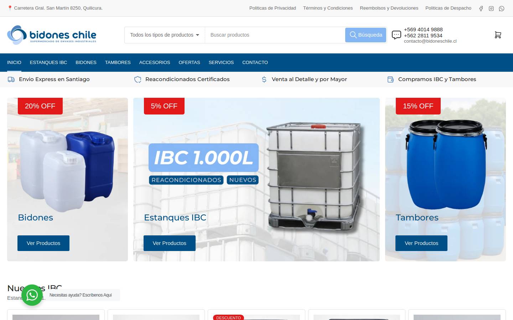Click the white and blue jerrycans image
The image size is (513, 320).
tap(67, 171)
